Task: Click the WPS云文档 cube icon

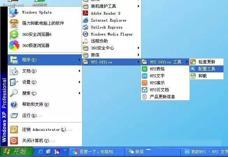Action: 145,90
